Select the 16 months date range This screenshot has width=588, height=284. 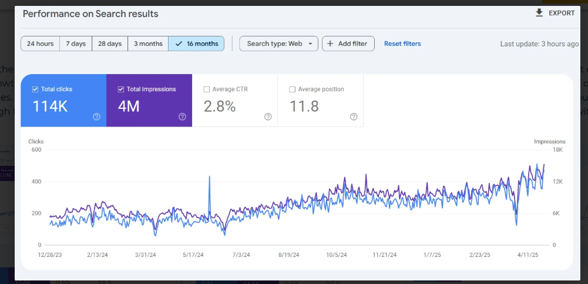tap(197, 44)
